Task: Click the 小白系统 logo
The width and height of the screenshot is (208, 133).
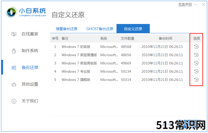Action: pos(26,12)
